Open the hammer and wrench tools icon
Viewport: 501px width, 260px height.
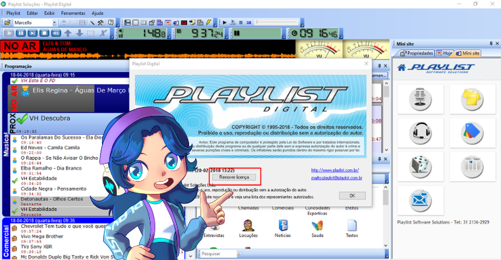(101, 23)
